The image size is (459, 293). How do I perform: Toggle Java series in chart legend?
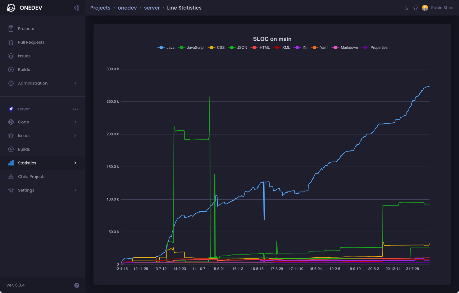pyautogui.click(x=166, y=47)
